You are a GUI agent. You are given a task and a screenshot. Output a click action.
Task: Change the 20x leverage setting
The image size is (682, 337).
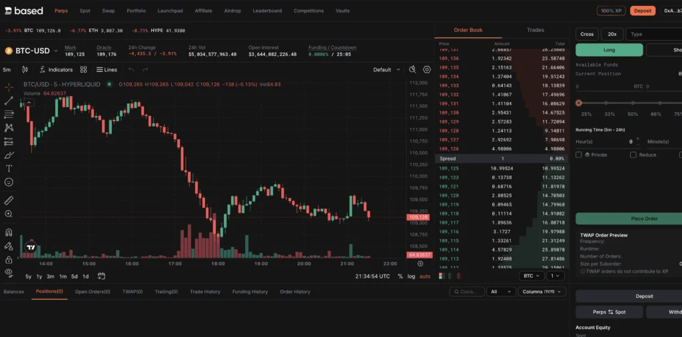click(x=612, y=35)
